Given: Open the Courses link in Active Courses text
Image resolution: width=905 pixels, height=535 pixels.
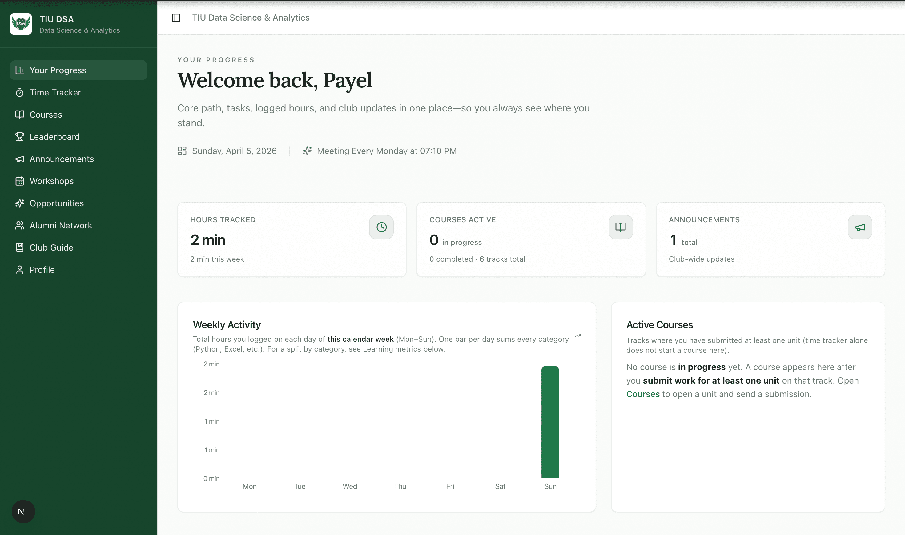Looking at the screenshot, I should (643, 394).
